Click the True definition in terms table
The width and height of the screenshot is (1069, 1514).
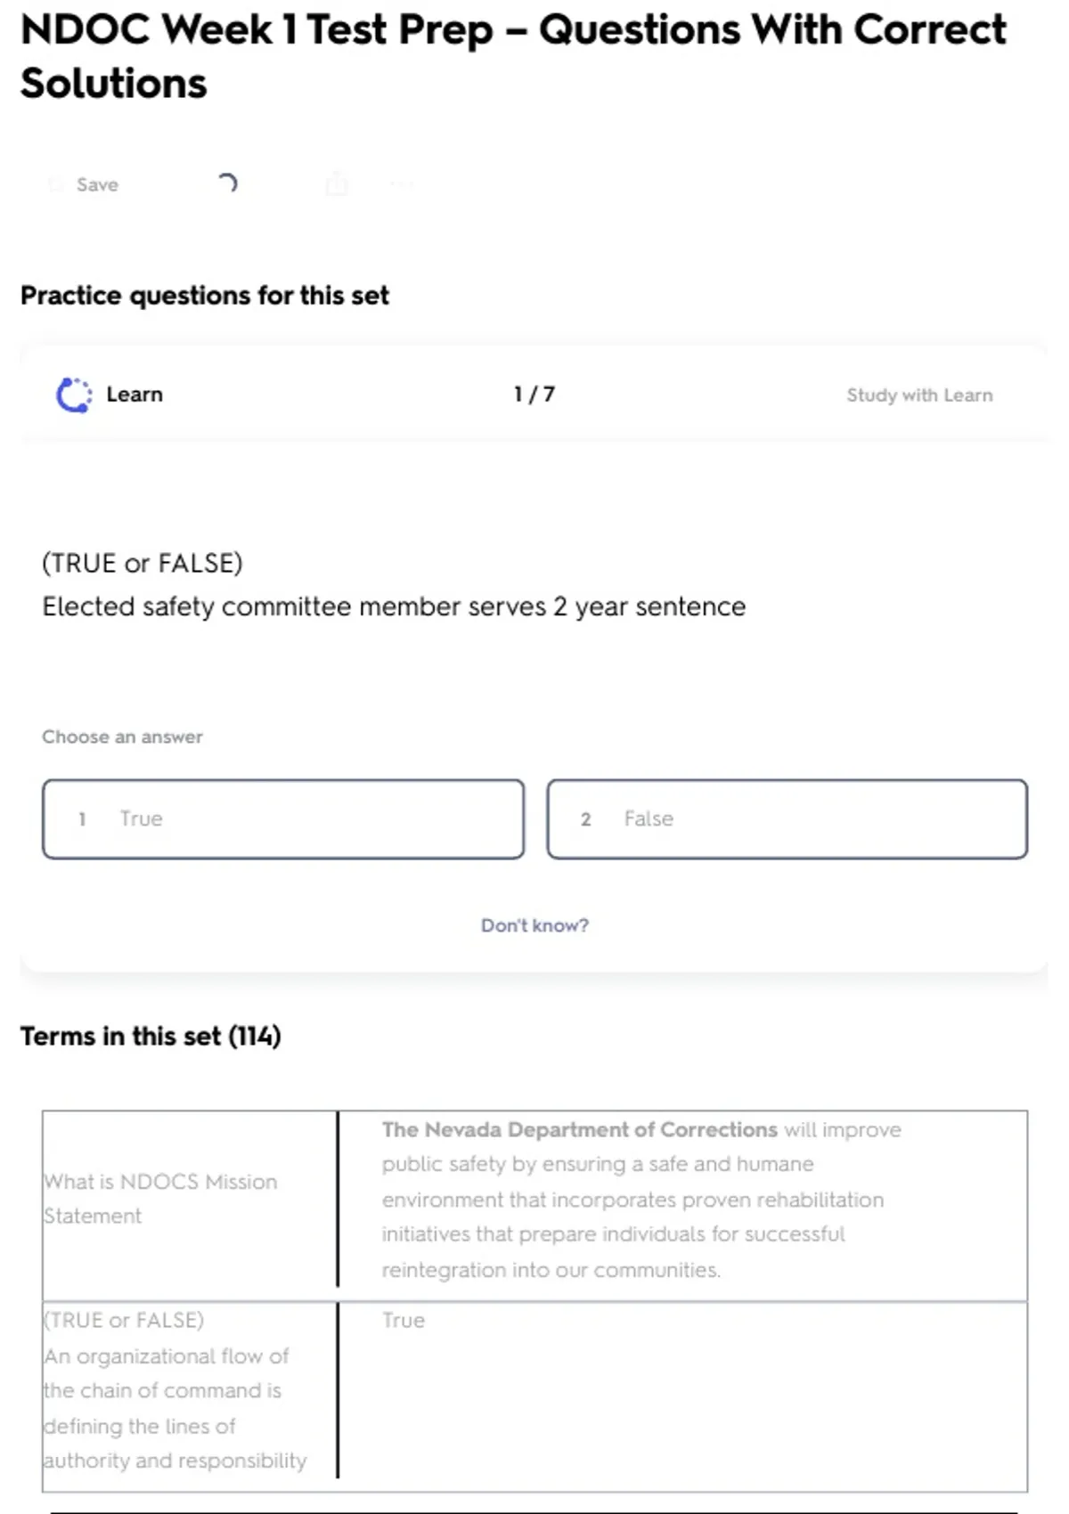(x=404, y=1320)
